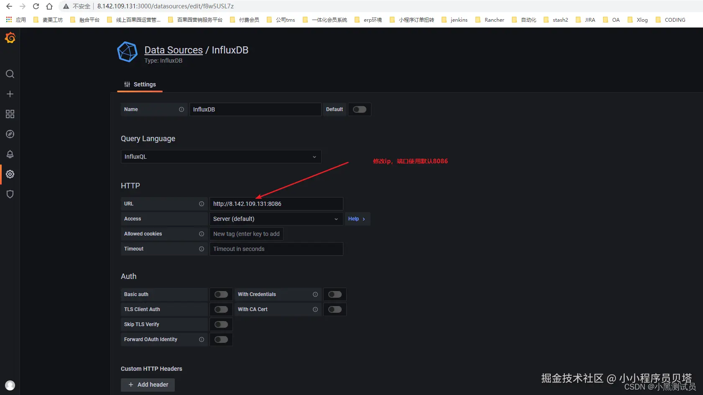Open the Access dropdown showing Server (default)
703x395 pixels.
click(276, 219)
